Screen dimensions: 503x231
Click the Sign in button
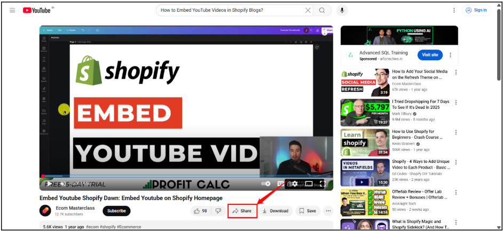[x=476, y=10]
